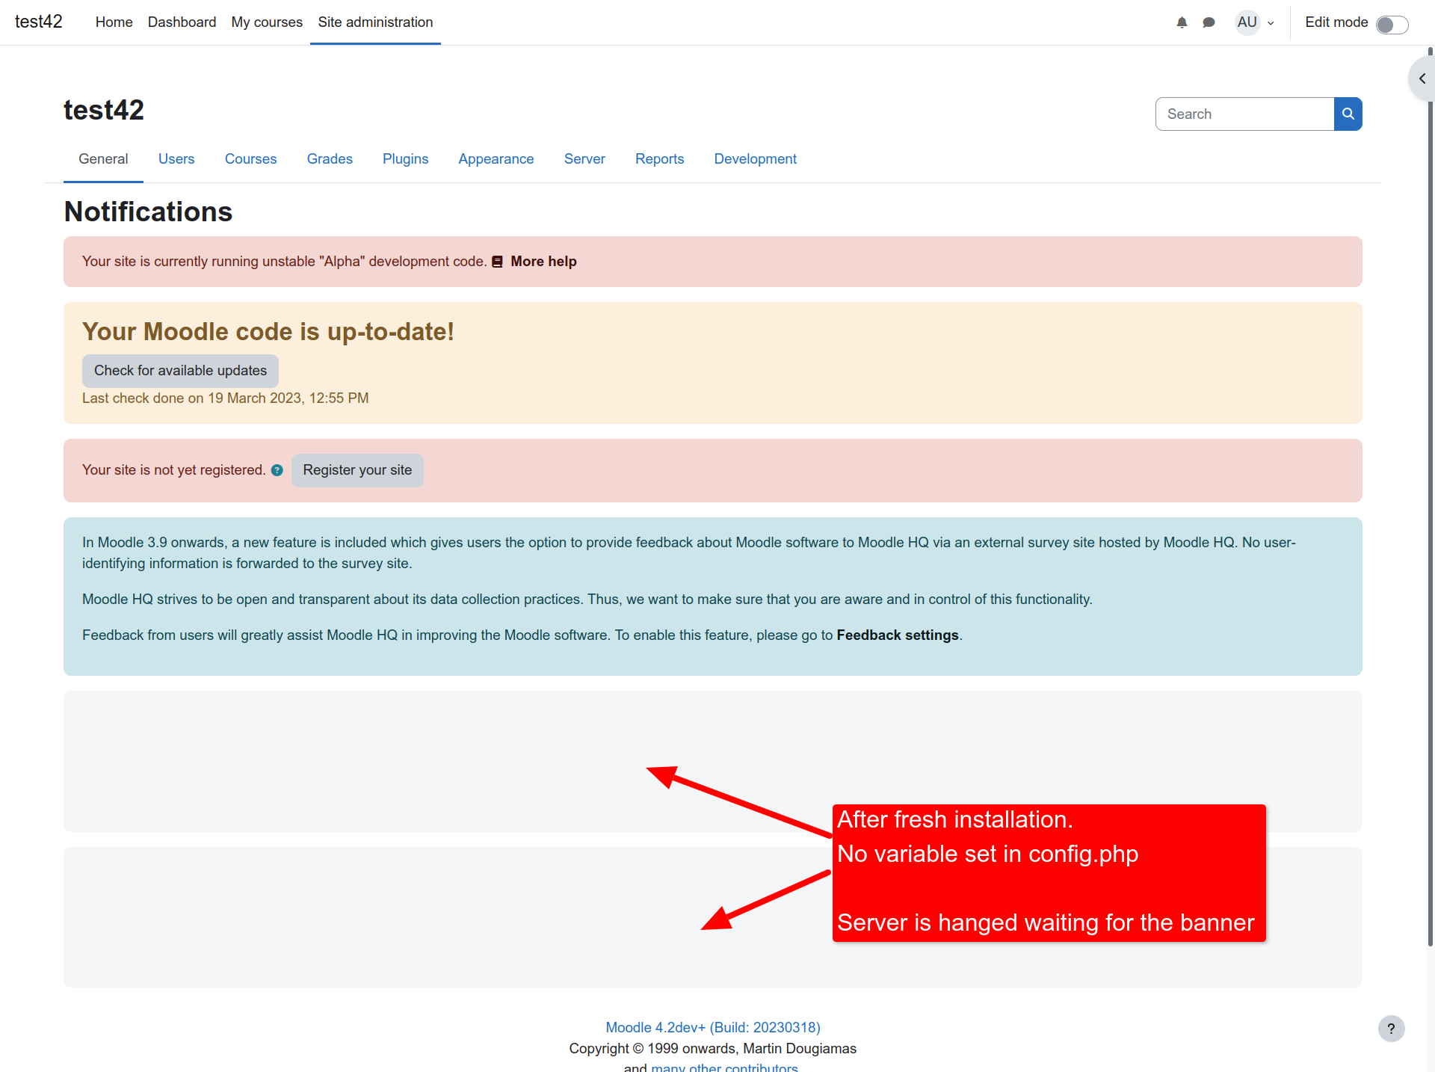Click the Notifications heading text
Image resolution: width=1435 pixels, height=1072 pixels.
(148, 212)
